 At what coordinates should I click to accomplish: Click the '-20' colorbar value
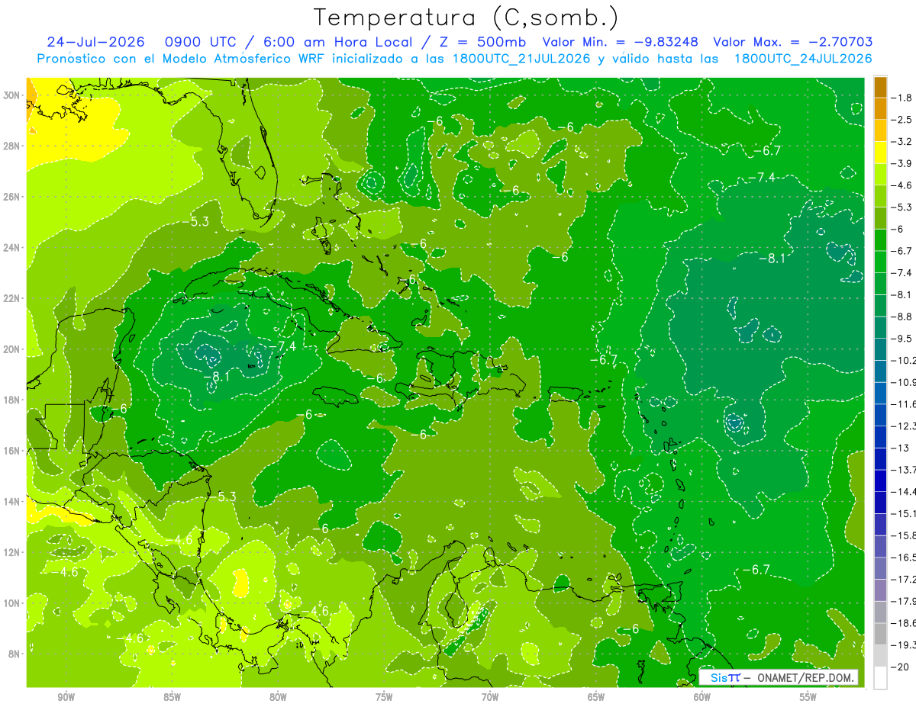click(x=900, y=667)
